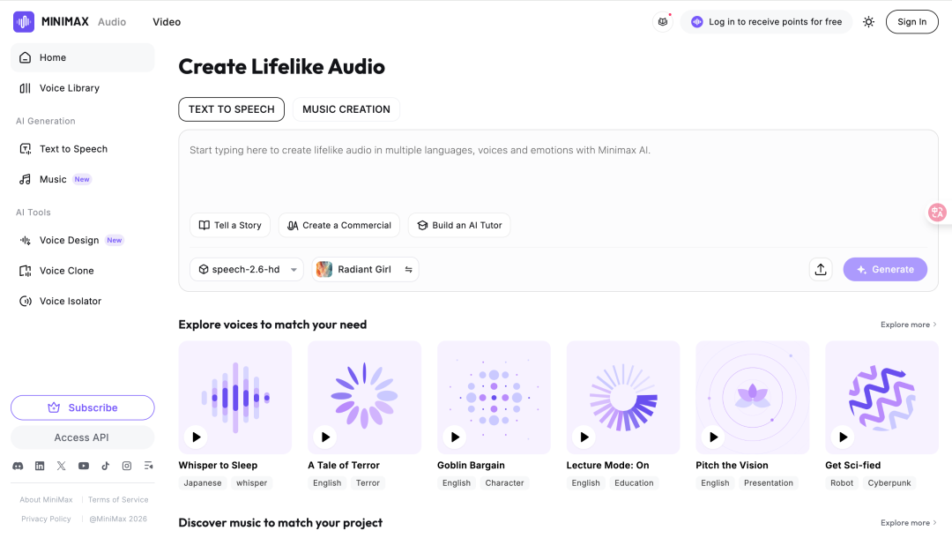
Task: Open Text to Speech in sidebar
Action: point(83,149)
